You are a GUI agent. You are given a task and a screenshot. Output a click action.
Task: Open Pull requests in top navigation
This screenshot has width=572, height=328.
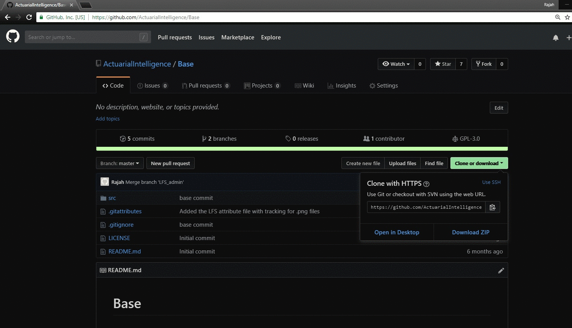point(175,37)
